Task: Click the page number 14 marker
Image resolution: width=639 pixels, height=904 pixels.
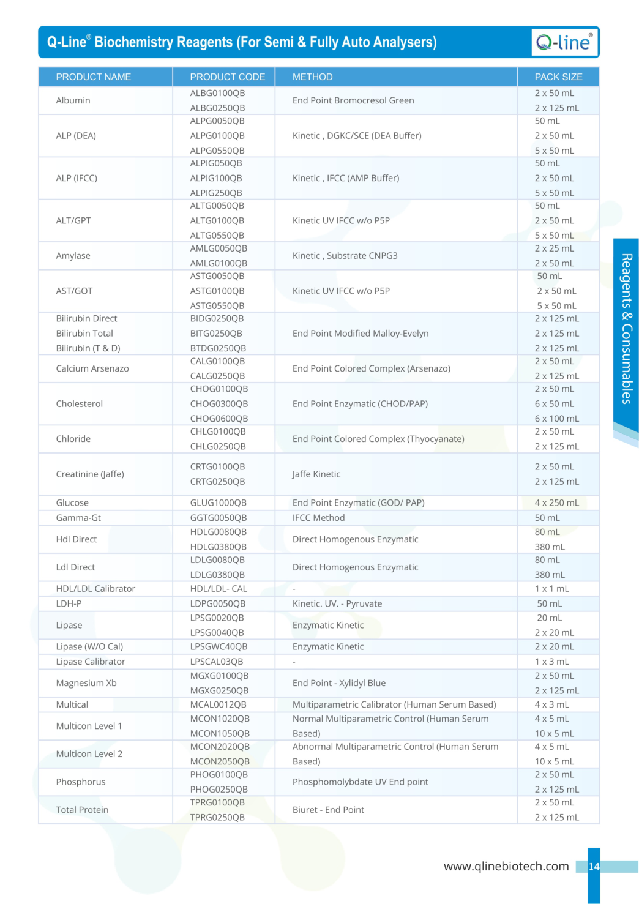Action: coord(594,866)
